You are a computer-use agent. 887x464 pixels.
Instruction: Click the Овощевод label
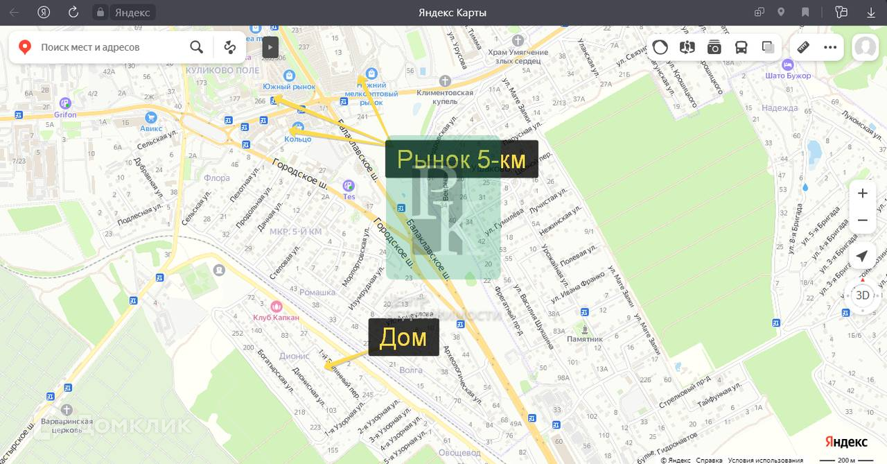[x=459, y=453]
